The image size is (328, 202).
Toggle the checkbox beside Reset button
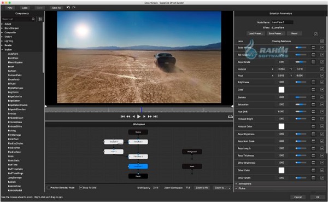[316, 34]
